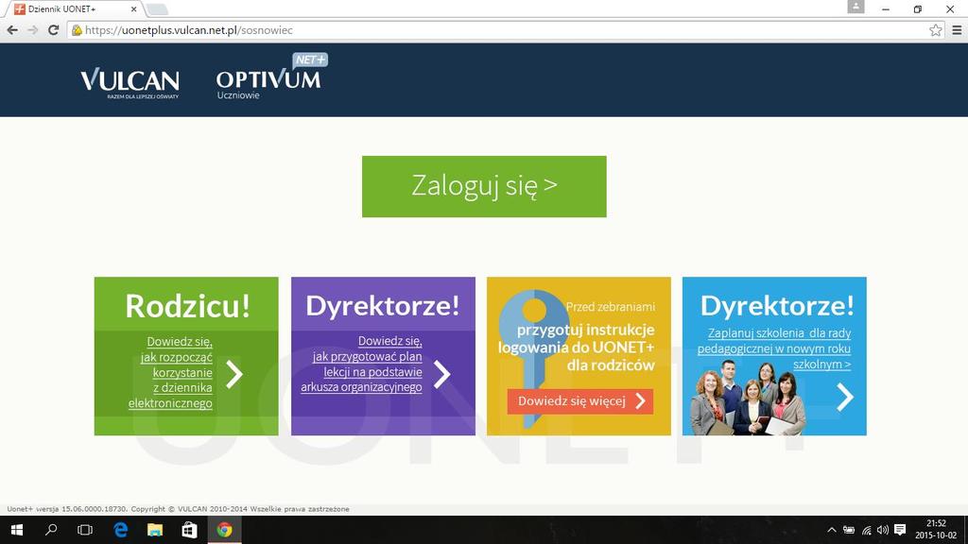
Task: Open the Zaplanuj szkolenia dla rady pedagogicznej link
Action: 775,348
